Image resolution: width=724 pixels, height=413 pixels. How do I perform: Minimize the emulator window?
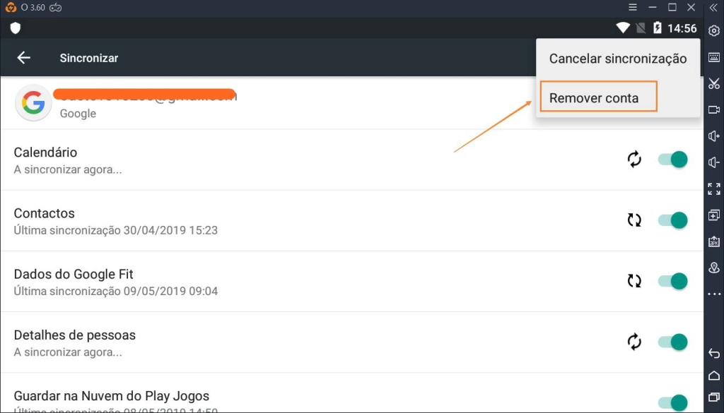[653, 7]
